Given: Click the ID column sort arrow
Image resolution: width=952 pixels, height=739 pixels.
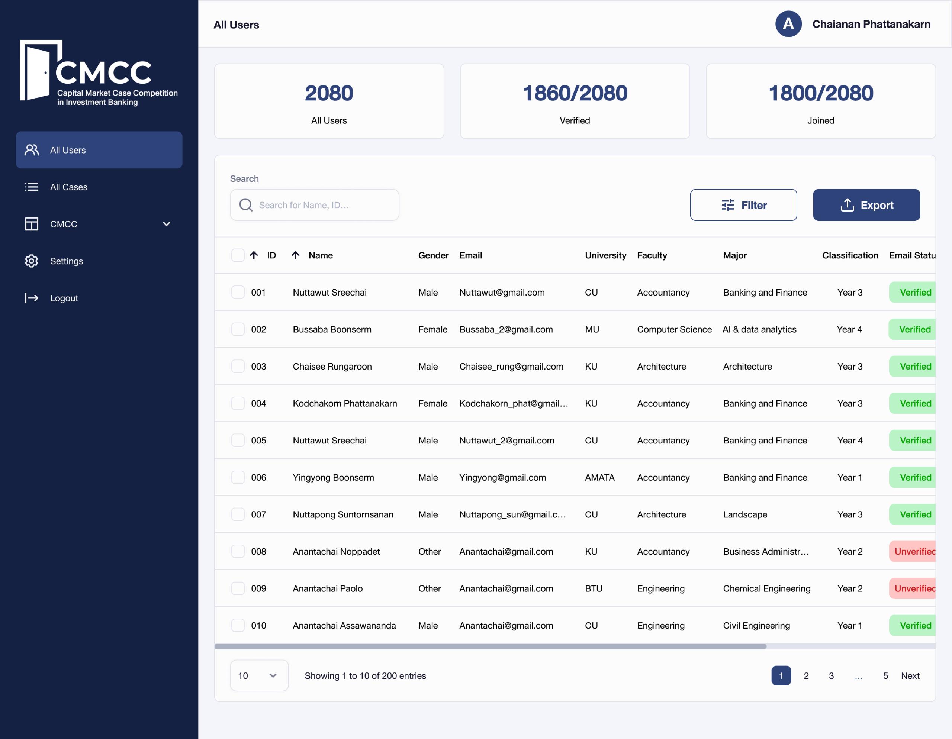Looking at the screenshot, I should [x=255, y=255].
